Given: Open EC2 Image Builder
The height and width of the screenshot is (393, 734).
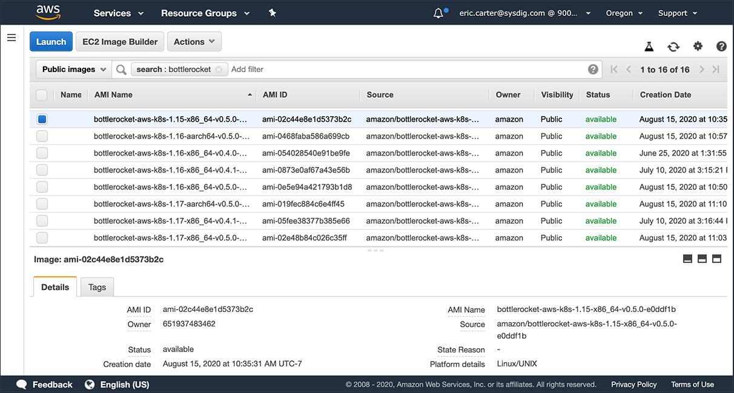Looking at the screenshot, I should pos(120,42).
